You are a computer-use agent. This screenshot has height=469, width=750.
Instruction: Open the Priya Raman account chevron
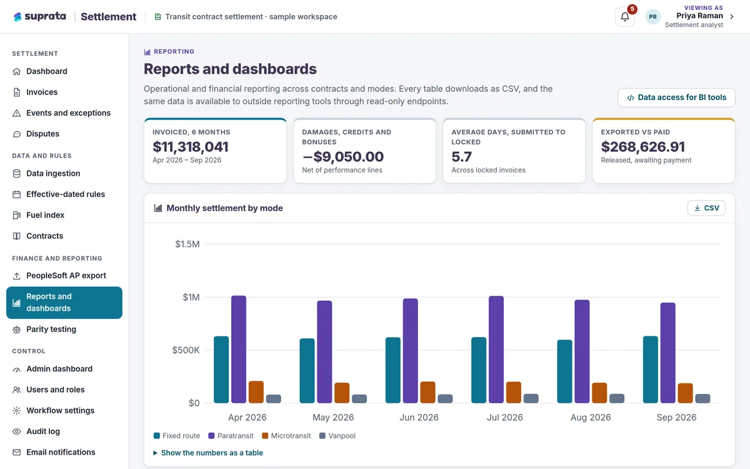[732, 17]
